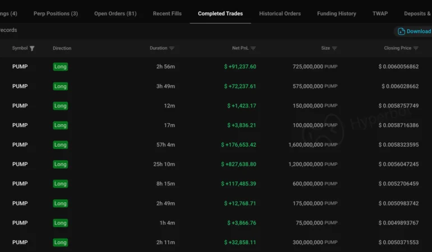Click Long badge in the 2h 56m row
Viewport: 432px width, 252px height.
61,67
